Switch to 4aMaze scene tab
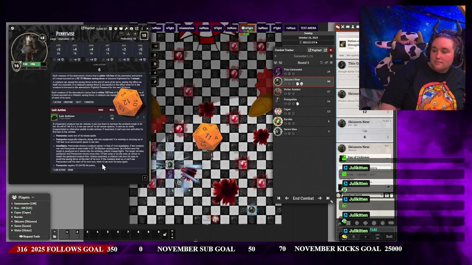Viewport: 472px width, 265px height. (x=204, y=28)
